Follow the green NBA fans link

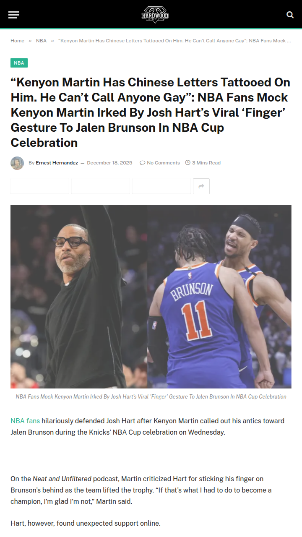[x=25, y=421]
